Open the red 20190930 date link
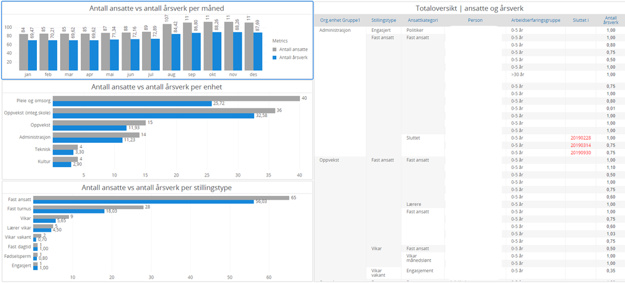This screenshot has height=283, width=625. 580,153
